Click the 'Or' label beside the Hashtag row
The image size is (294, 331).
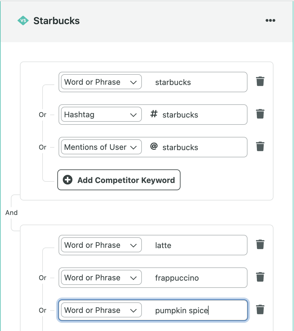coord(43,115)
